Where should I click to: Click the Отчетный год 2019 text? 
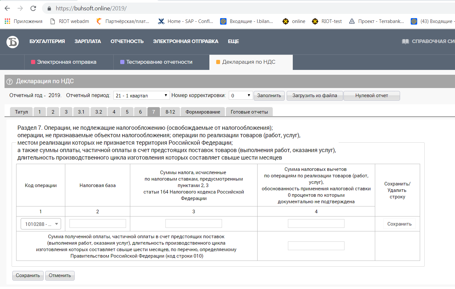(35, 95)
